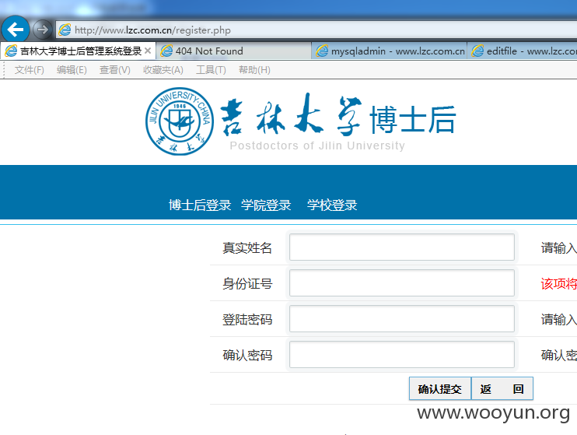Click the 登陆密码 field label

(x=247, y=319)
